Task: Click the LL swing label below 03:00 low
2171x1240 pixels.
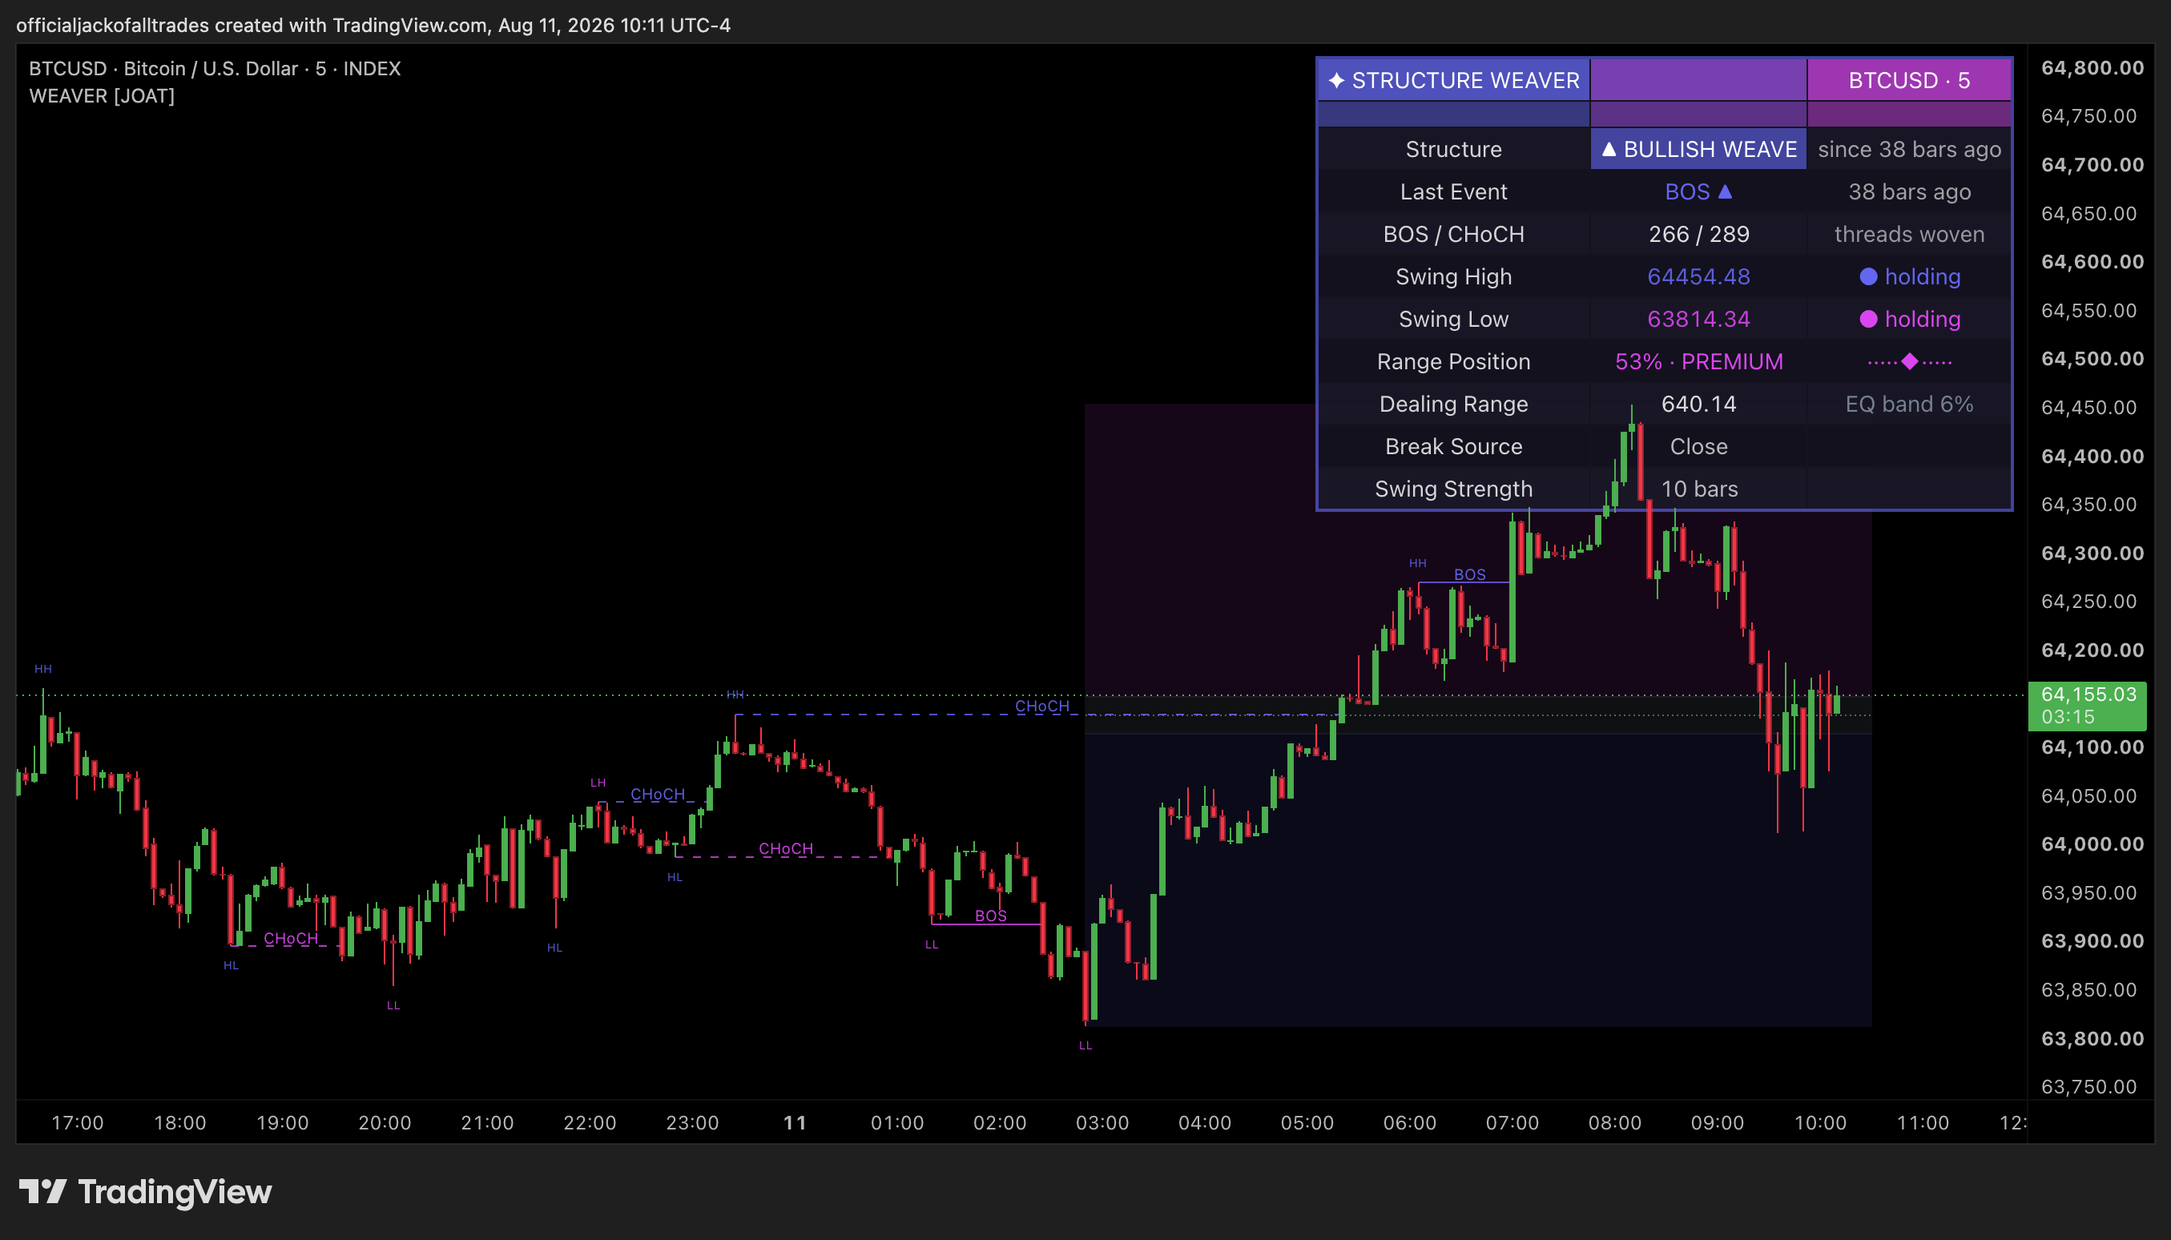Action: pyautogui.click(x=1085, y=1045)
